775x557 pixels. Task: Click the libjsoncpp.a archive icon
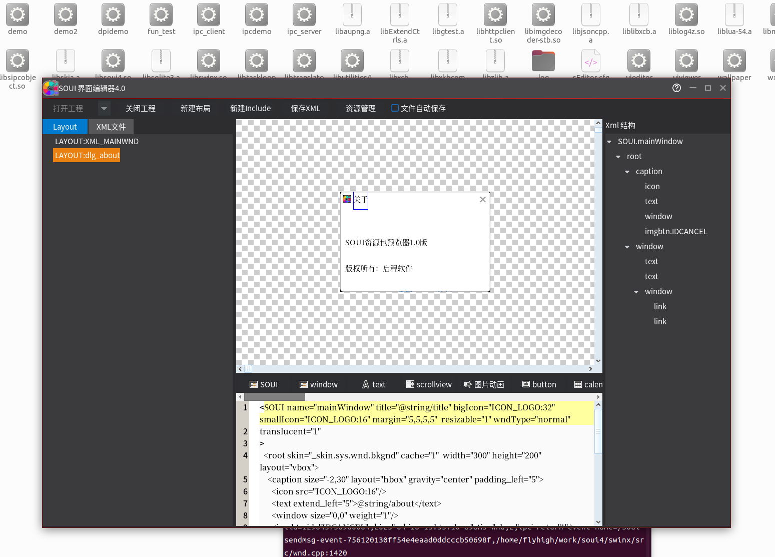(591, 15)
